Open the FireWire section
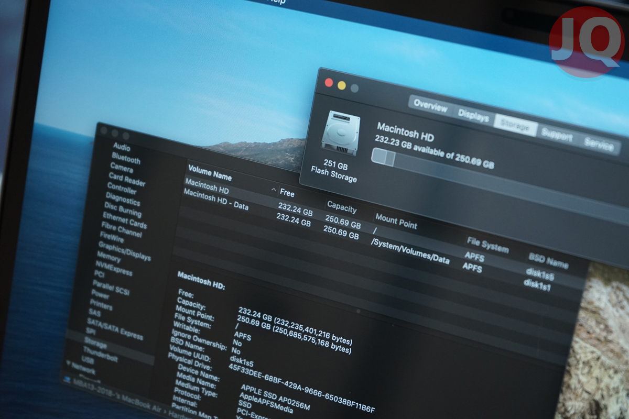The width and height of the screenshot is (629, 419). pyautogui.click(x=112, y=237)
